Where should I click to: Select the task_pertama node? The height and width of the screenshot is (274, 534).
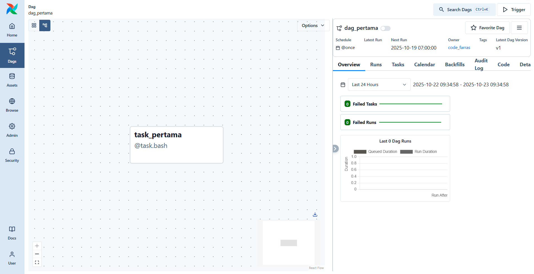coord(177,145)
